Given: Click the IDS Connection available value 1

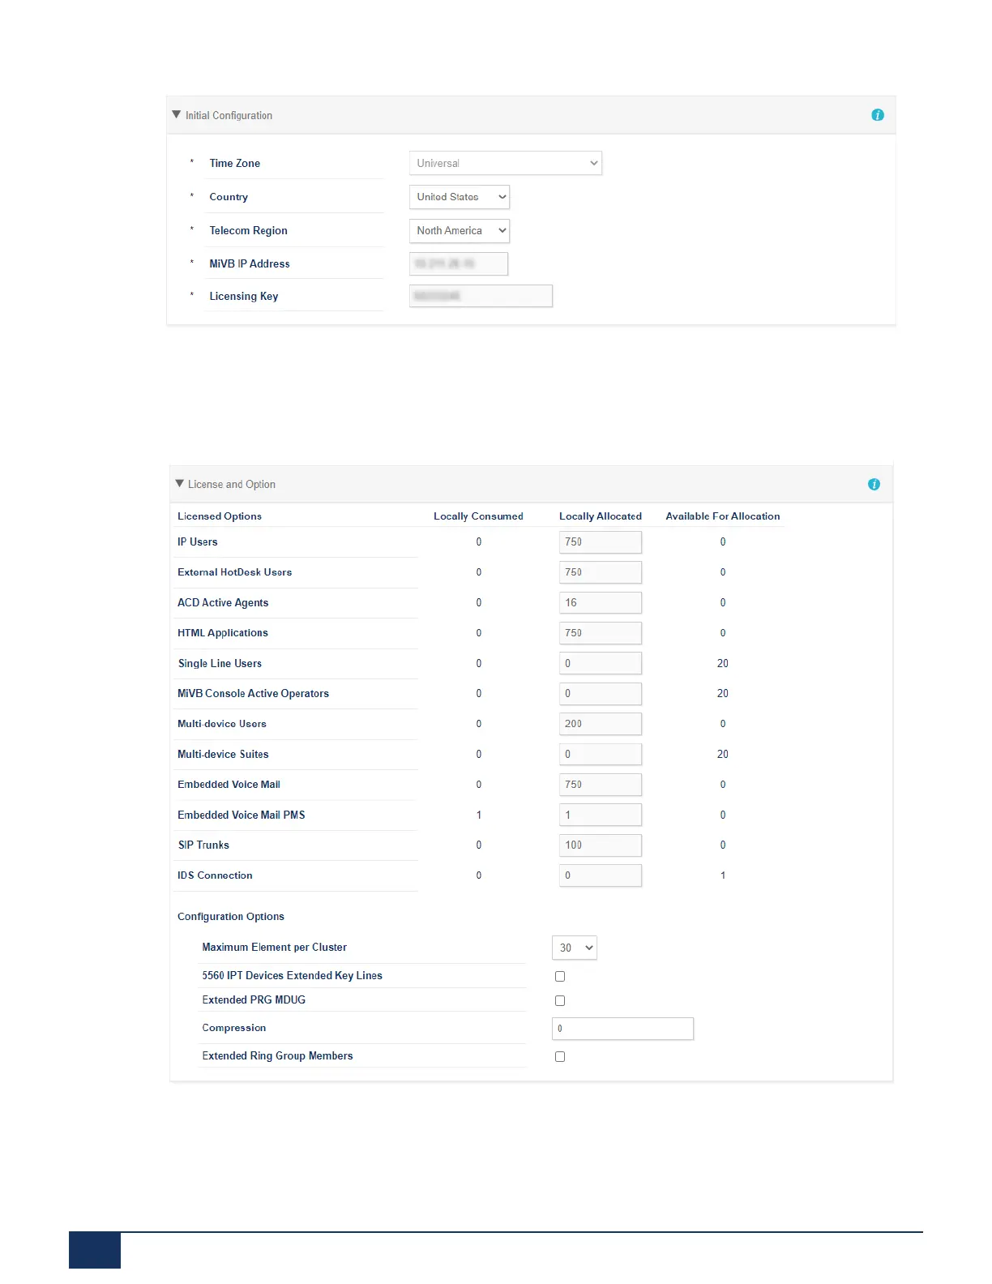Looking at the screenshot, I should tap(723, 875).
